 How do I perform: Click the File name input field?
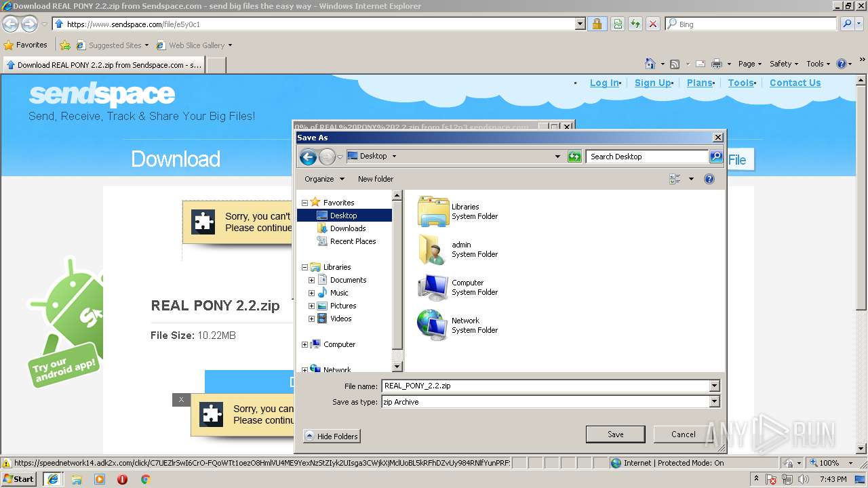point(545,386)
